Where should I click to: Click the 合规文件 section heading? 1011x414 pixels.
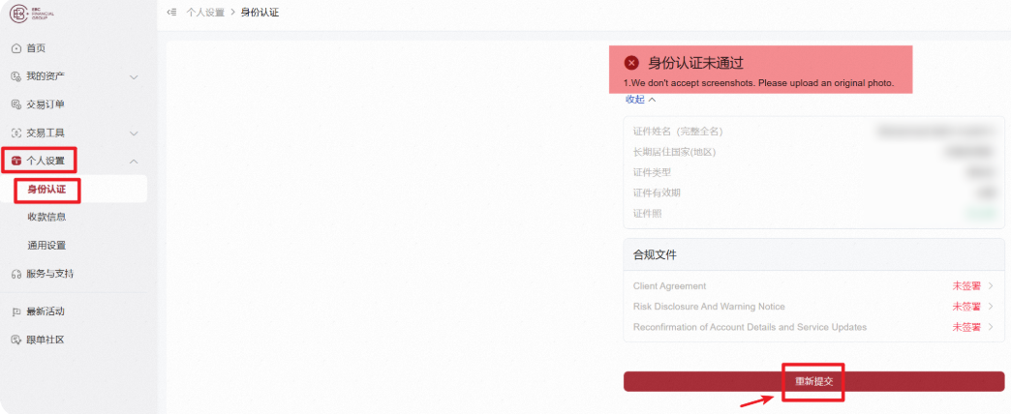pos(655,255)
